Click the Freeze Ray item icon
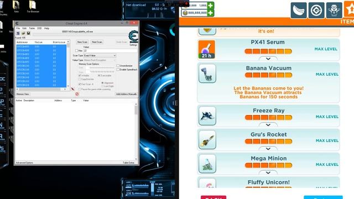Screen dimensions: 354x199 click(207, 116)
